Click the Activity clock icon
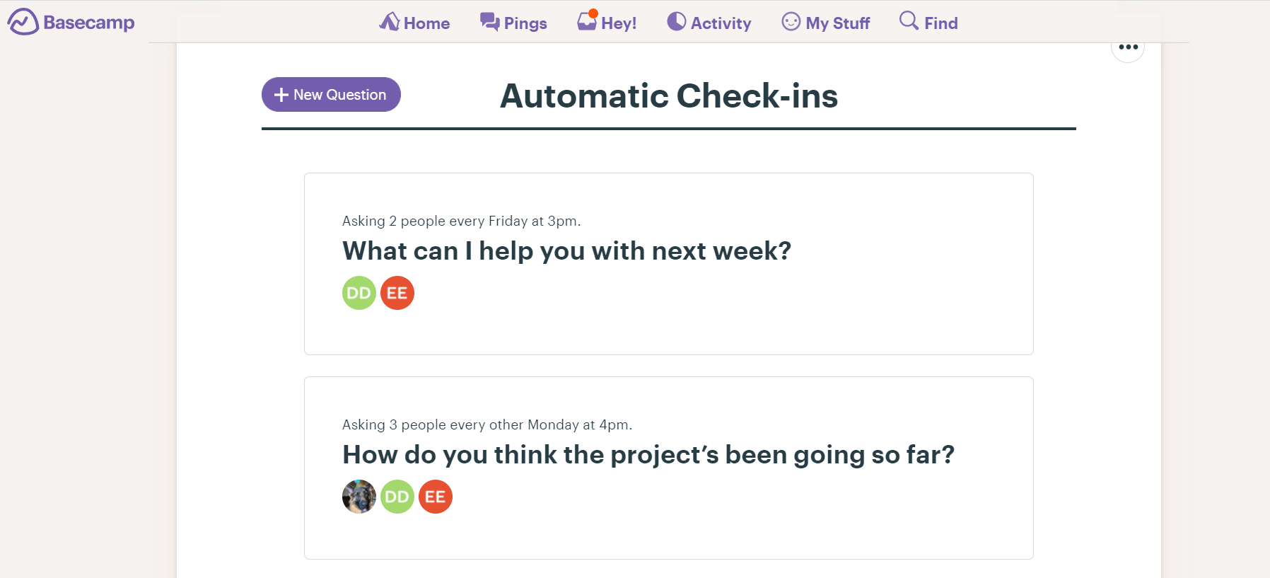 point(676,22)
